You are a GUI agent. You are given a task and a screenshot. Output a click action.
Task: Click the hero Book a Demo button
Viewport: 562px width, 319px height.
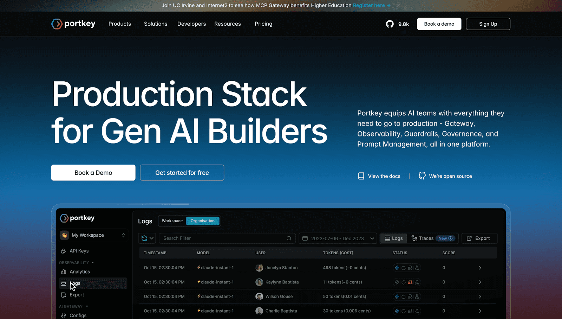coord(93,173)
